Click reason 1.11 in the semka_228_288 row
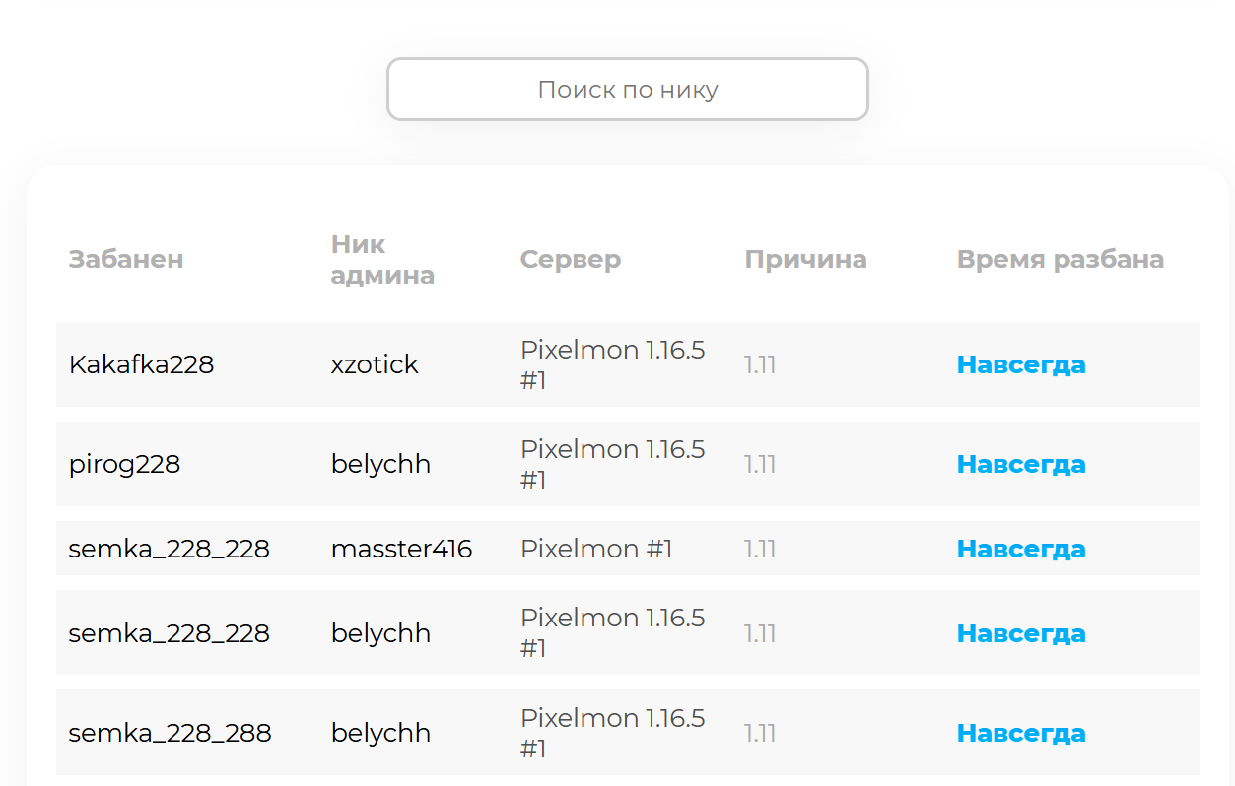Image resolution: width=1235 pixels, height=786 pixels. pyautogui.click(x=760, y=733)
